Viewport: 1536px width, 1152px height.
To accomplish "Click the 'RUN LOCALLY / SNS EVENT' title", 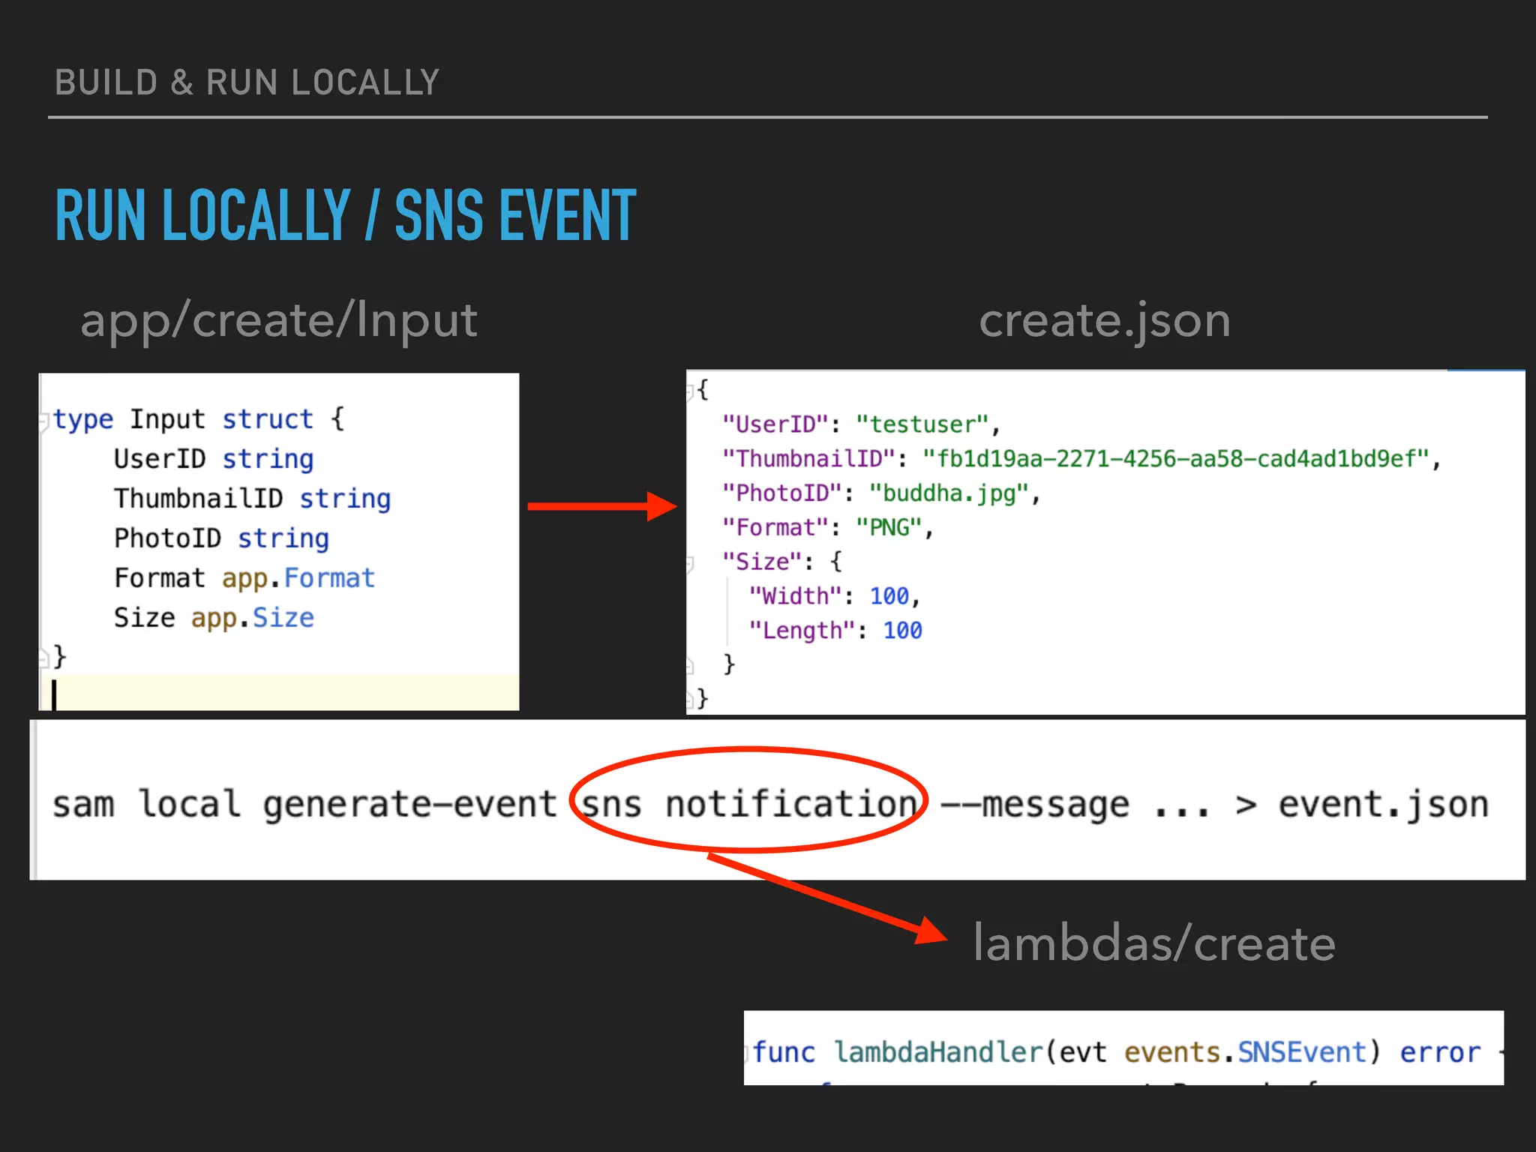I will [x=346, y=215].
